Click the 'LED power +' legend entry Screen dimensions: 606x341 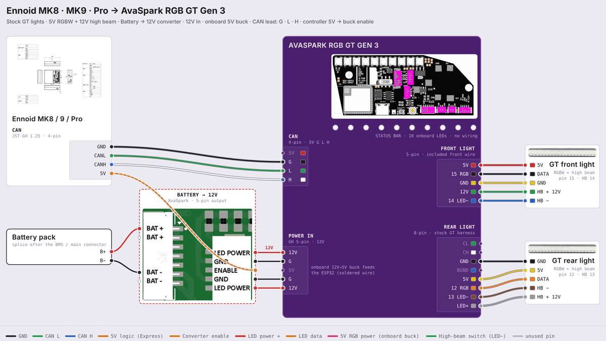(x=258, y=336)
